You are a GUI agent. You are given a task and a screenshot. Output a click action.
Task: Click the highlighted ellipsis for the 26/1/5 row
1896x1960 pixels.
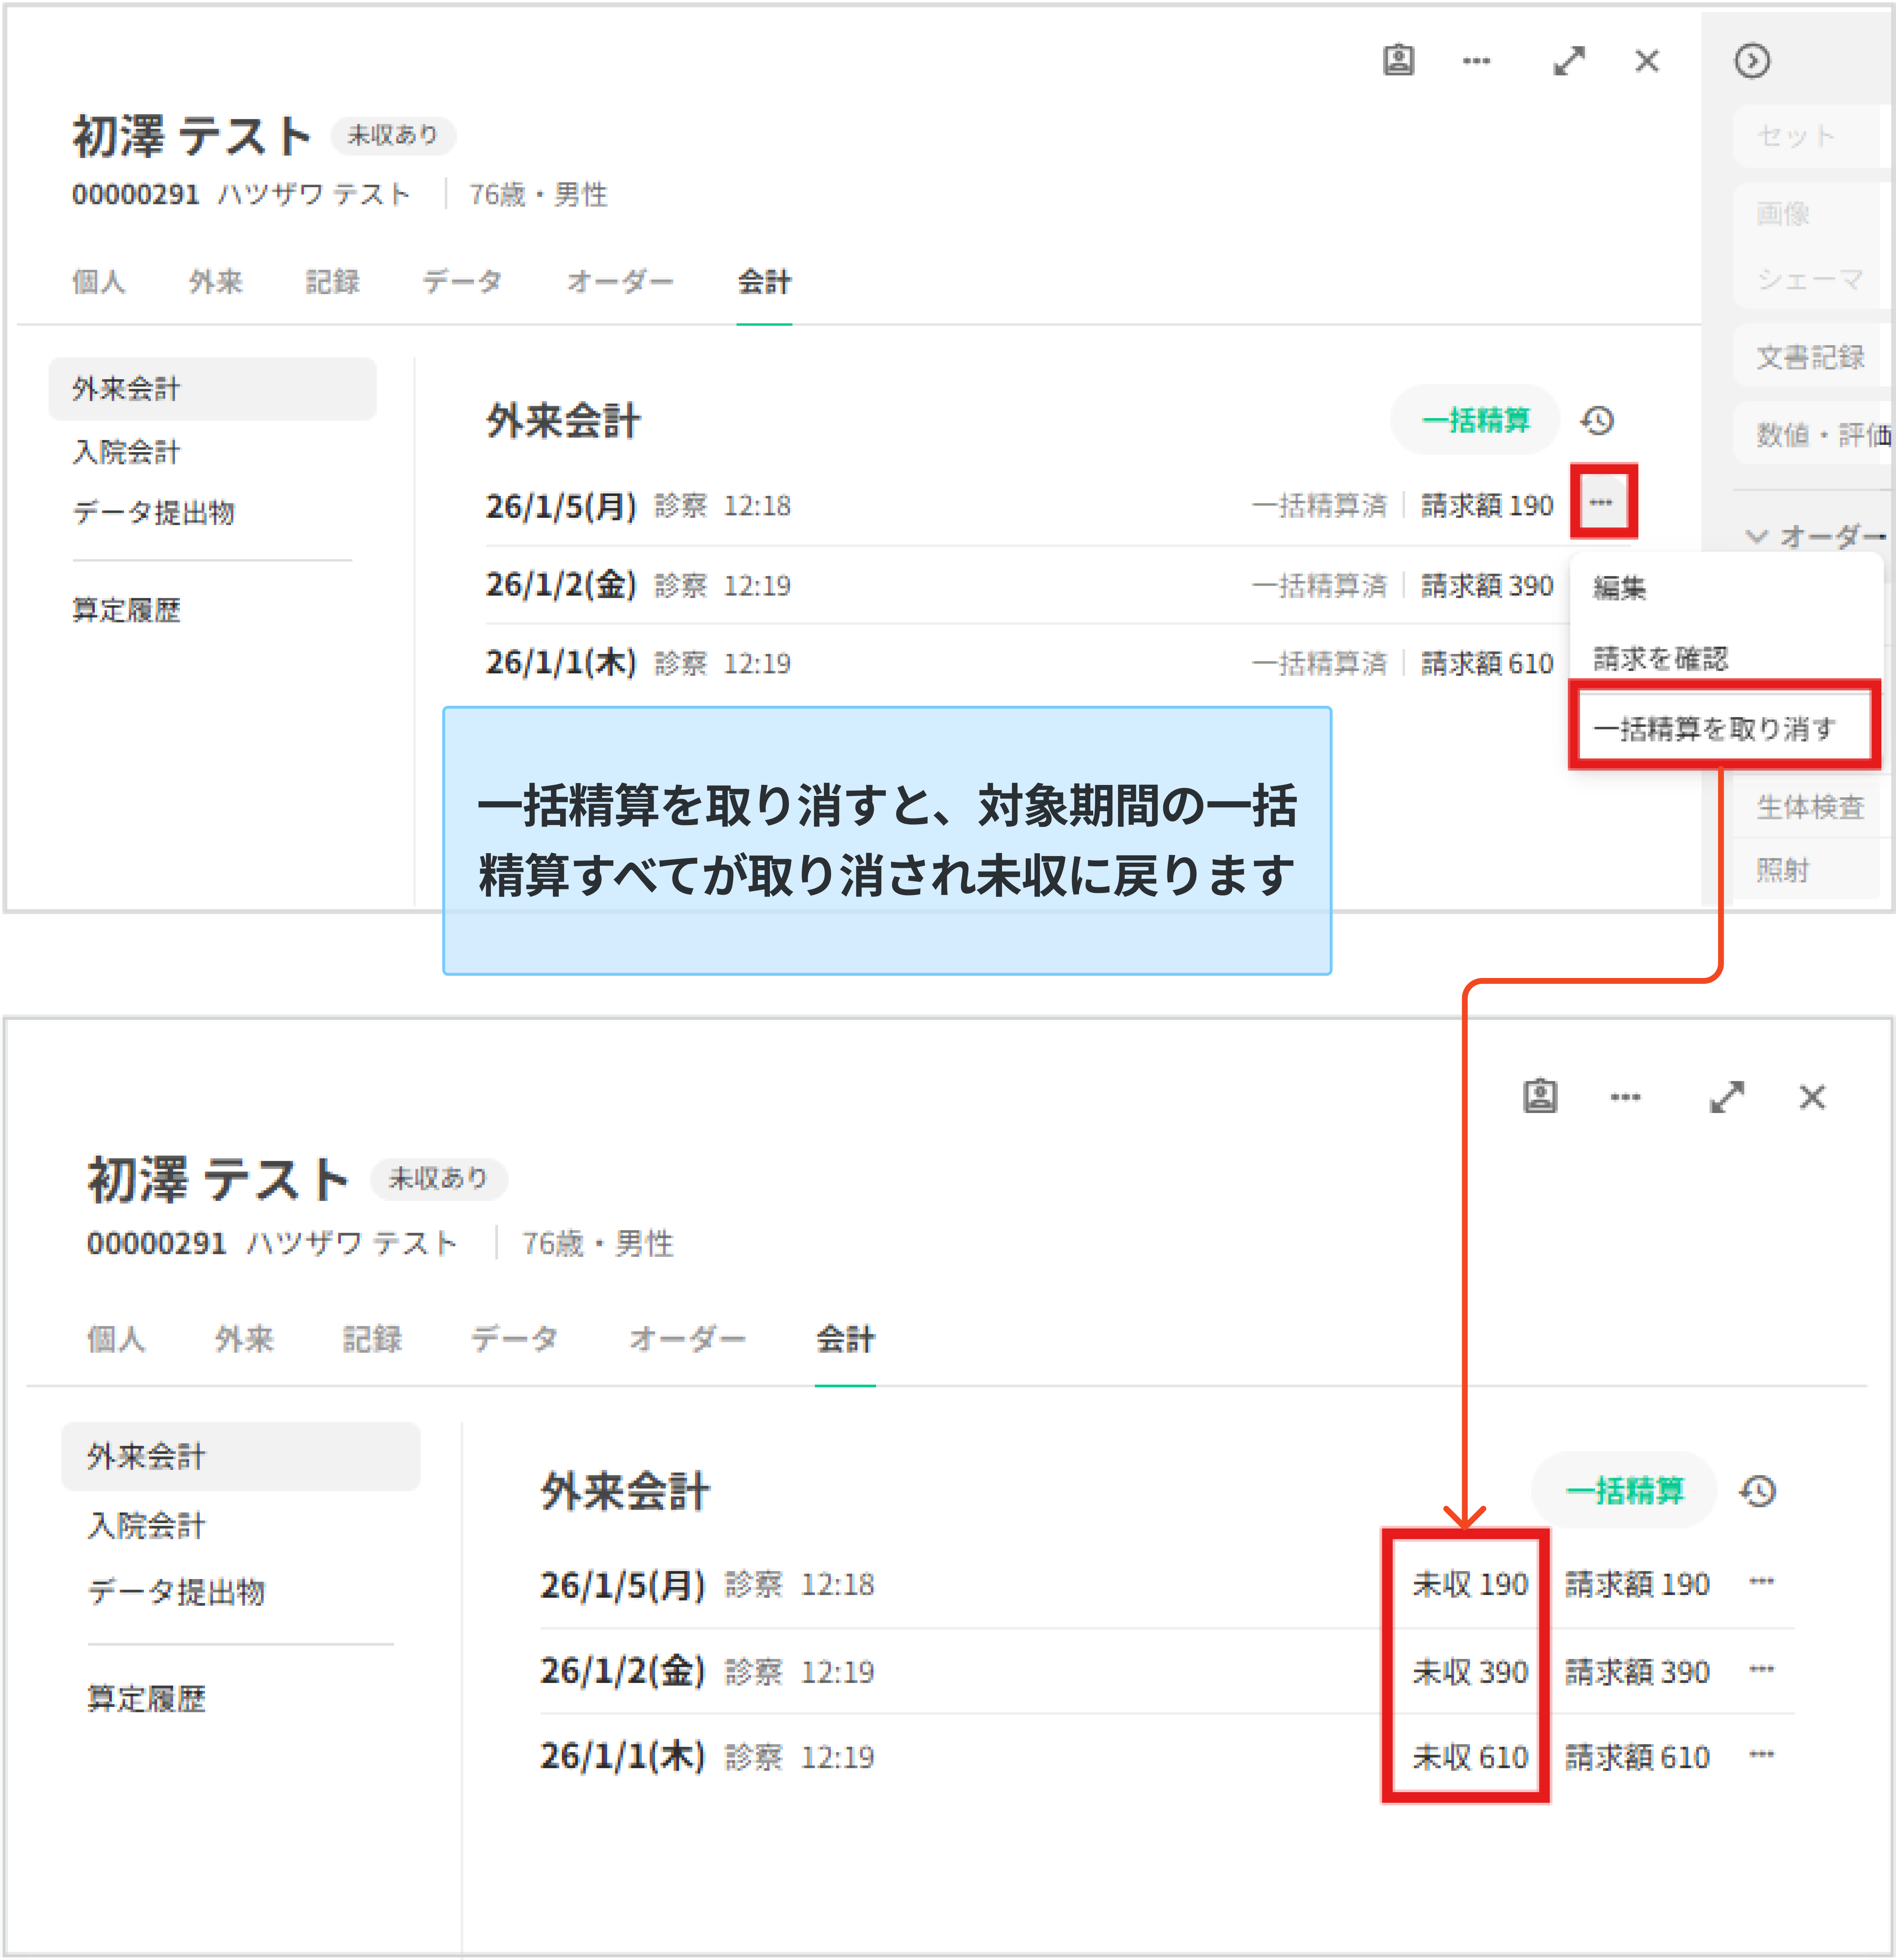pos(1602,502)
